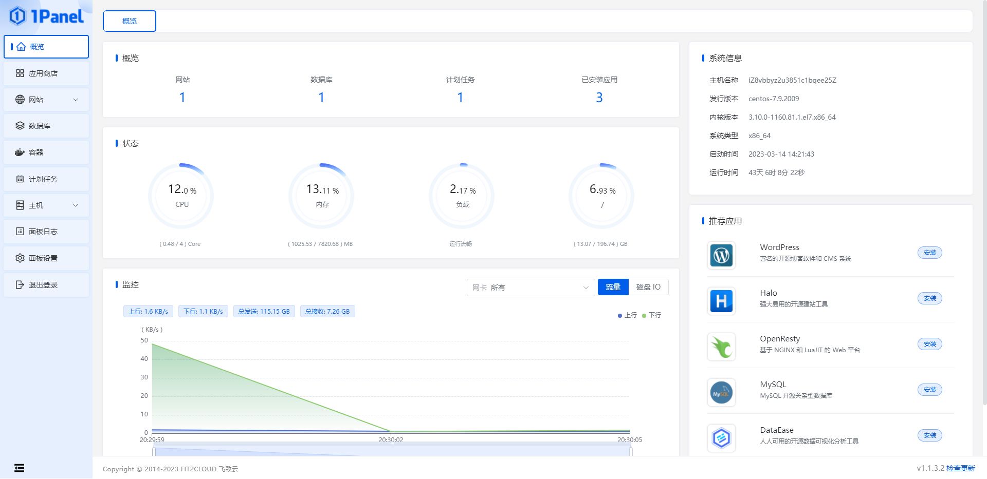Click the WordPress app icon

pos(721,255)
